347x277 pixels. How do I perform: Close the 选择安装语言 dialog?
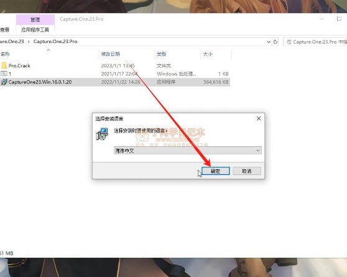click(259, 118)
